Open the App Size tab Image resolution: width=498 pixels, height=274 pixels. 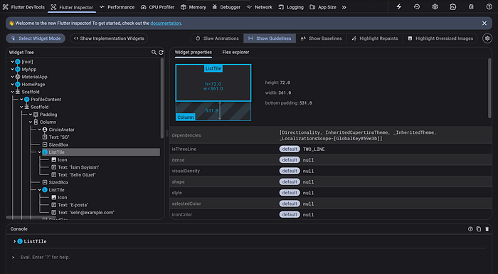tap(323, 7)
